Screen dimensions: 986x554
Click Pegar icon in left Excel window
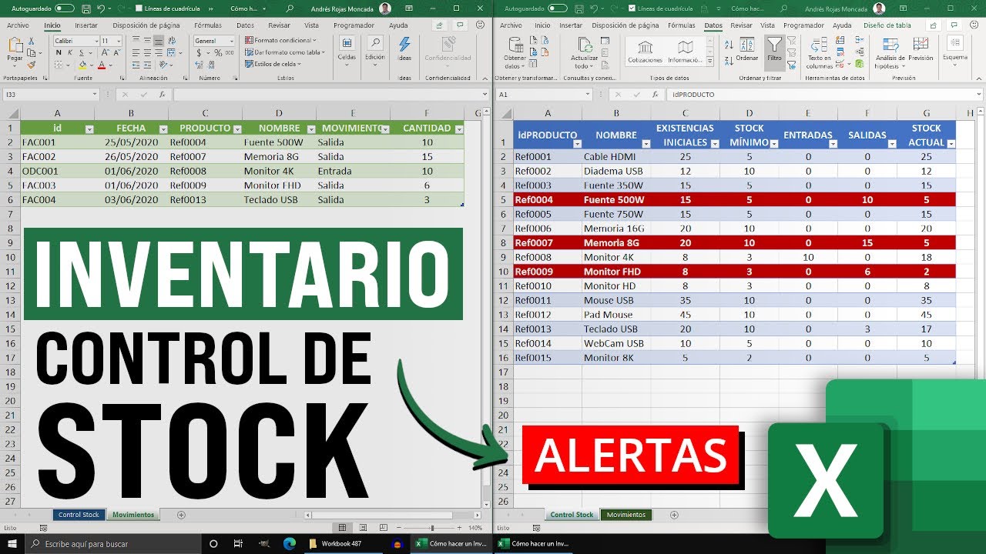pos(15,45)
